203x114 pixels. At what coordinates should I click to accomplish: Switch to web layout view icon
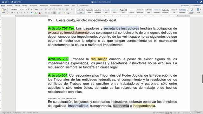point(171,113)
